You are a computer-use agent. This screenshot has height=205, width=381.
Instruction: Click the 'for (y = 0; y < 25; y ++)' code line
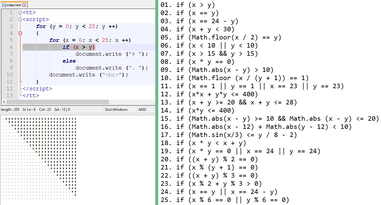[77, 26]
